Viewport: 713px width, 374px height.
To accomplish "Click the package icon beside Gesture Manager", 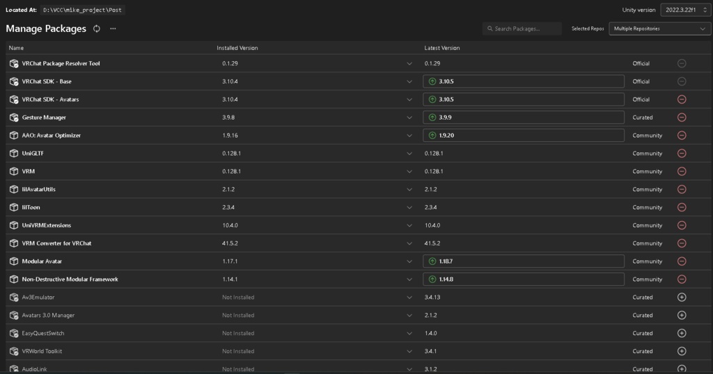I will (x=14, y=117).
